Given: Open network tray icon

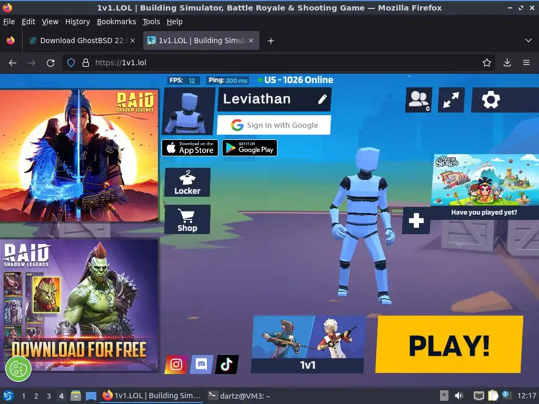Looking at the screenshot, I should [x=479, y=396].
